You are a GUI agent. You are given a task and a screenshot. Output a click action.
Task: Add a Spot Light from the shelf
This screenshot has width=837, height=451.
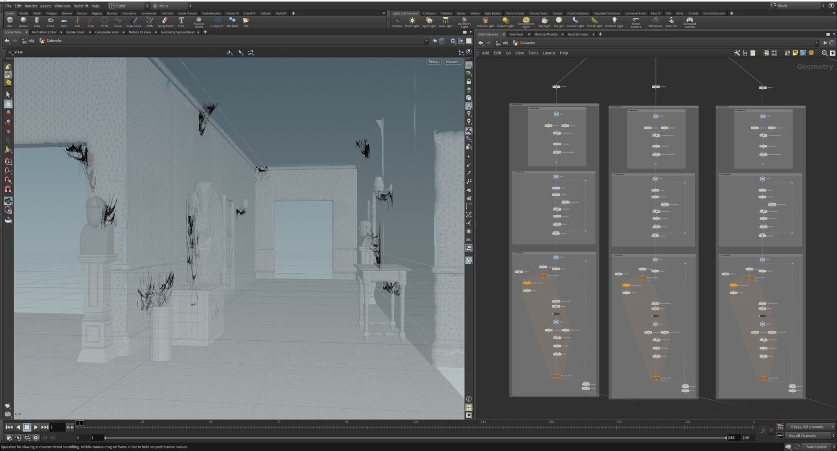429,22
